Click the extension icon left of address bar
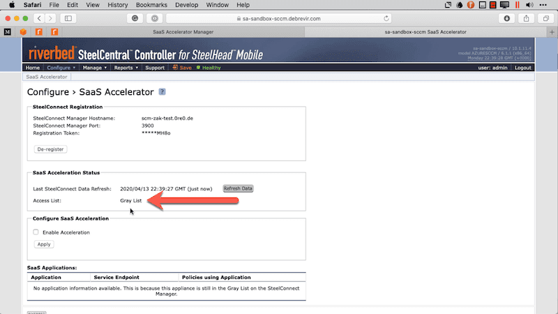The height and width of the screenshot is (314, 558). [135, 19]
